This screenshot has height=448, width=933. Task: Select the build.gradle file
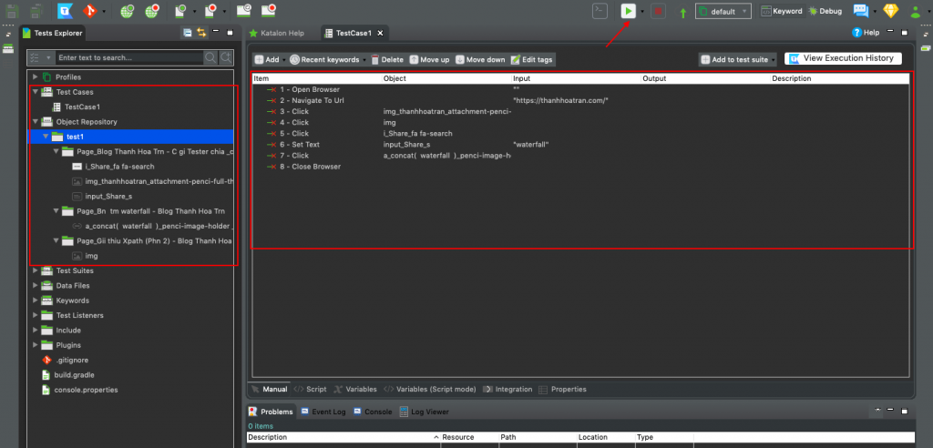[75, 375]
